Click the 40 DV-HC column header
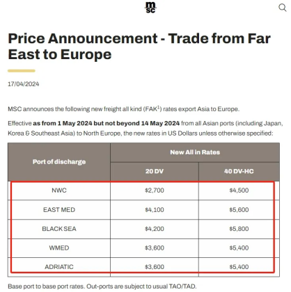 coord(239,171)
